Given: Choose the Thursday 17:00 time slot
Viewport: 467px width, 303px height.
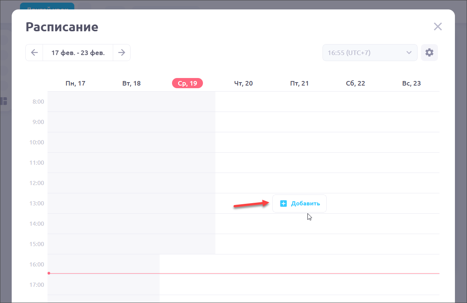Looking at the screenshot, I should click(243, 285).
